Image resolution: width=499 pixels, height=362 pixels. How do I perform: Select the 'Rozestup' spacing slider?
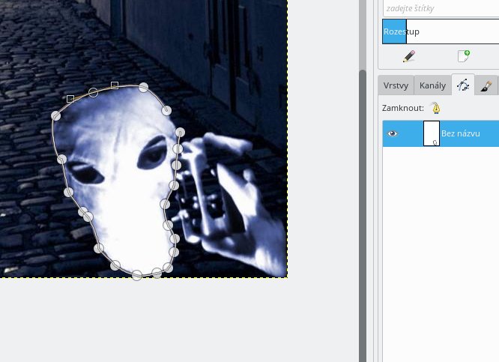(441, 31)
